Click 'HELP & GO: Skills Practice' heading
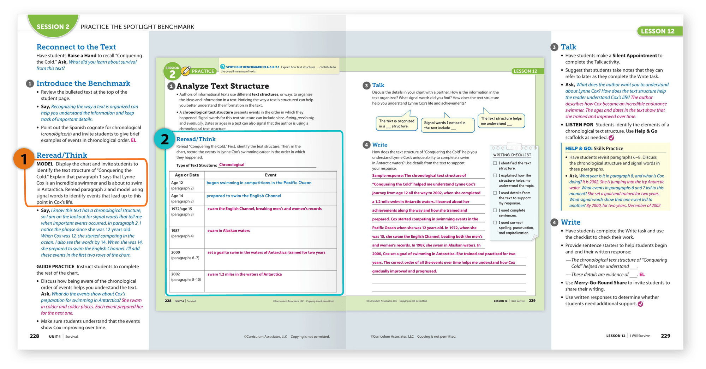706x369 pixels. (594, 149)
